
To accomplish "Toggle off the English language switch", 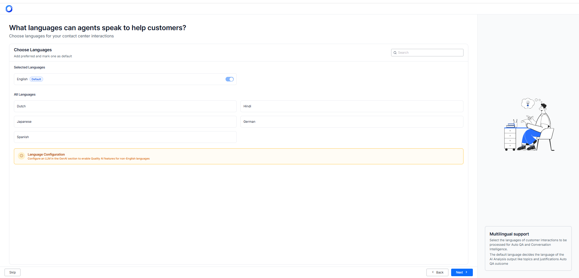I will (229, 79).
